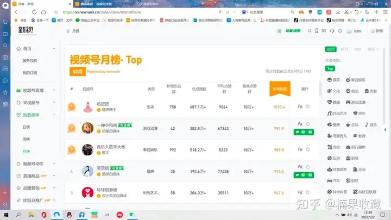Expand the 挂链及推广 sidebar section

click(54, 200)
